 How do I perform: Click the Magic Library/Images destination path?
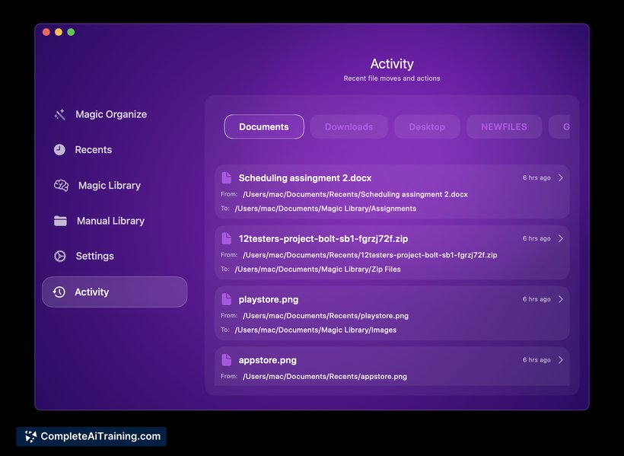click(316, 330)
